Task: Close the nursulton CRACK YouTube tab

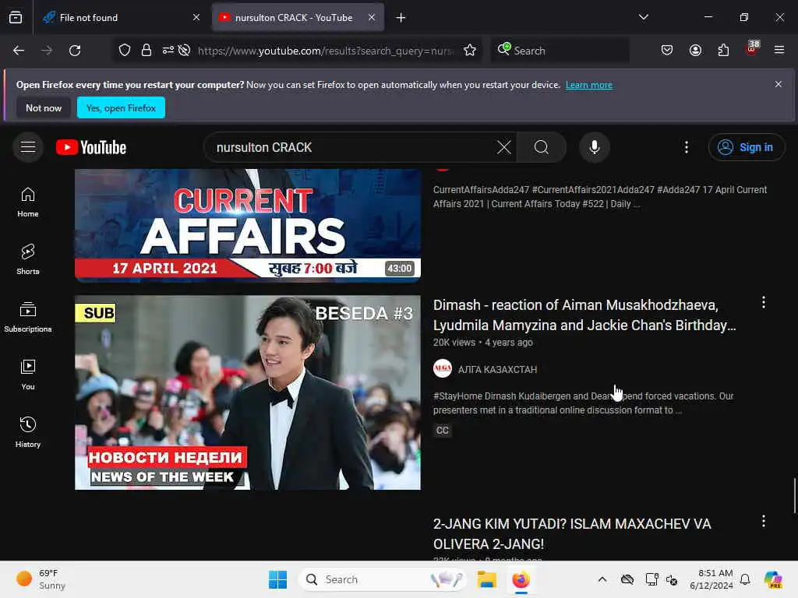Action: pos(372,18)
